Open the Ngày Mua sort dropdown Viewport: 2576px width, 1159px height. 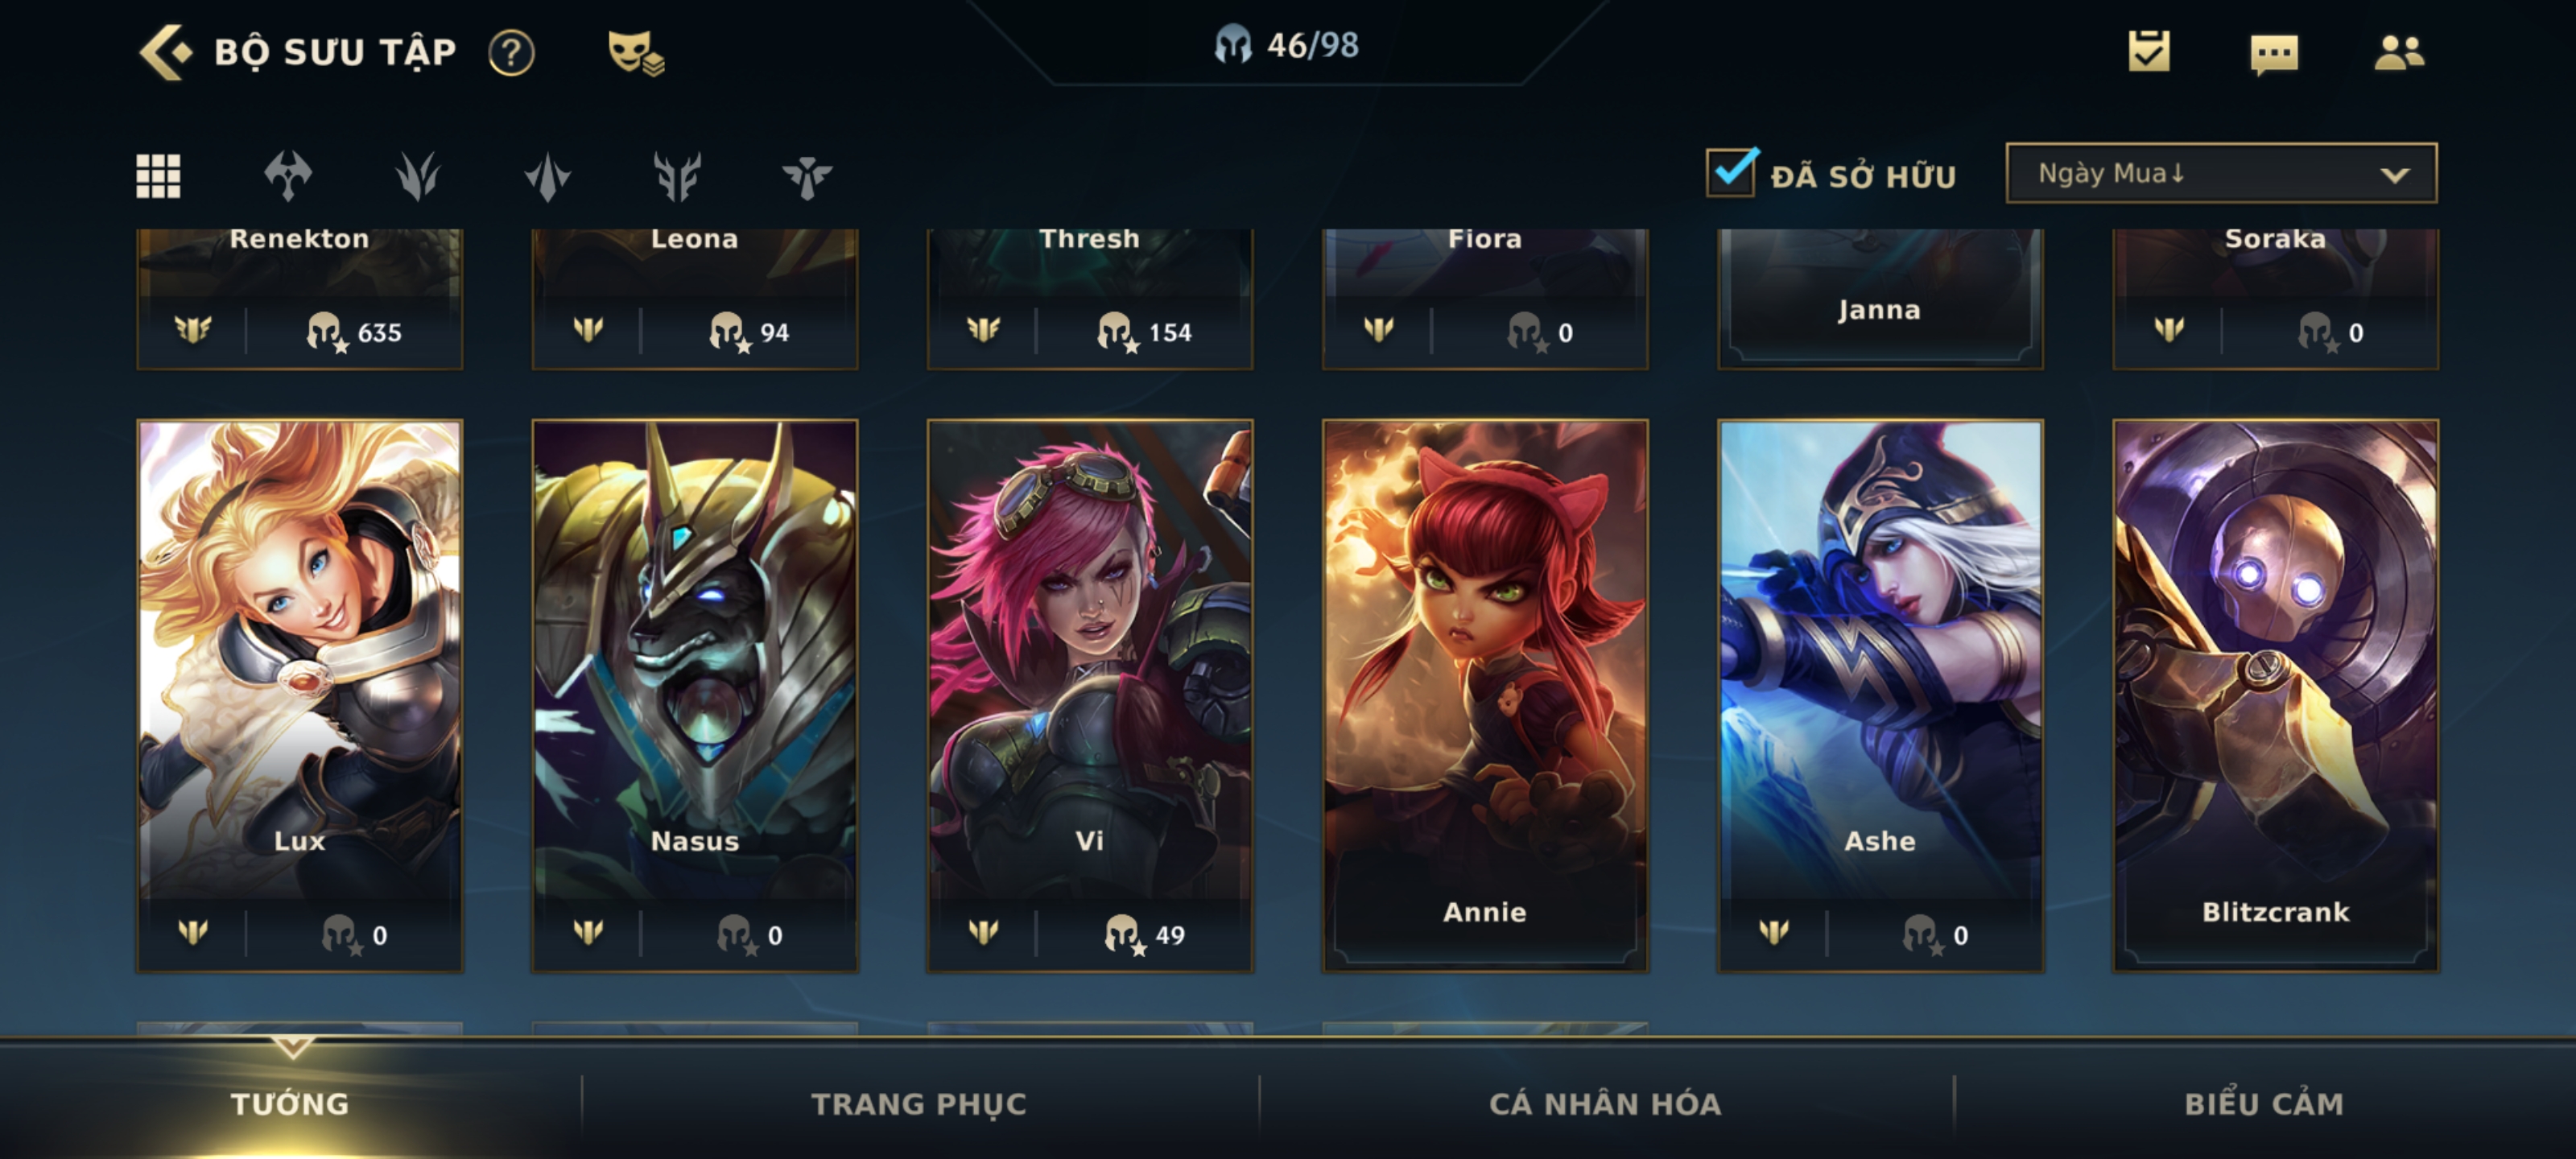(2221, 173)
